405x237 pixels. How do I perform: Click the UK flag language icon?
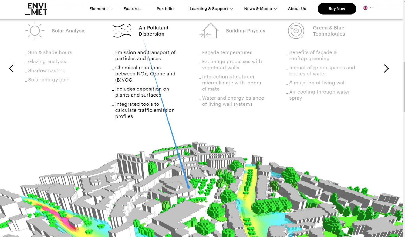point(365,8)
